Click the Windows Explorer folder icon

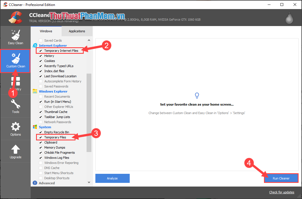[35, 91]
